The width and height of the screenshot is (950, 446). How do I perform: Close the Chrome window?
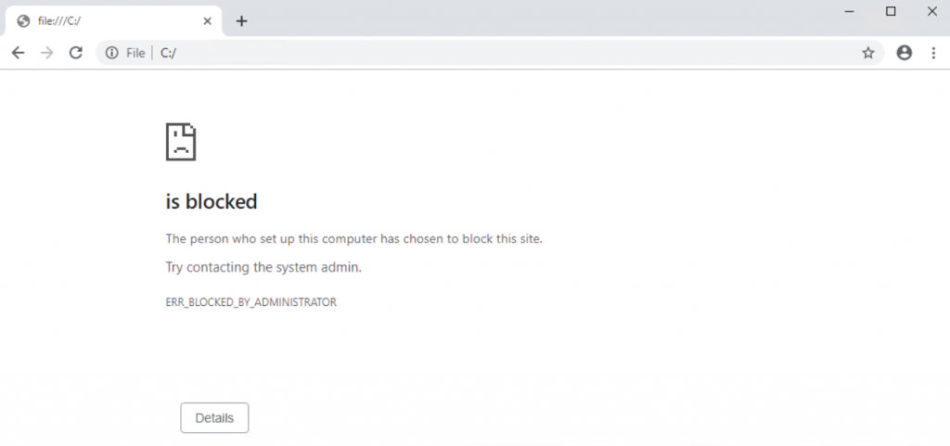tap(931, 11)
